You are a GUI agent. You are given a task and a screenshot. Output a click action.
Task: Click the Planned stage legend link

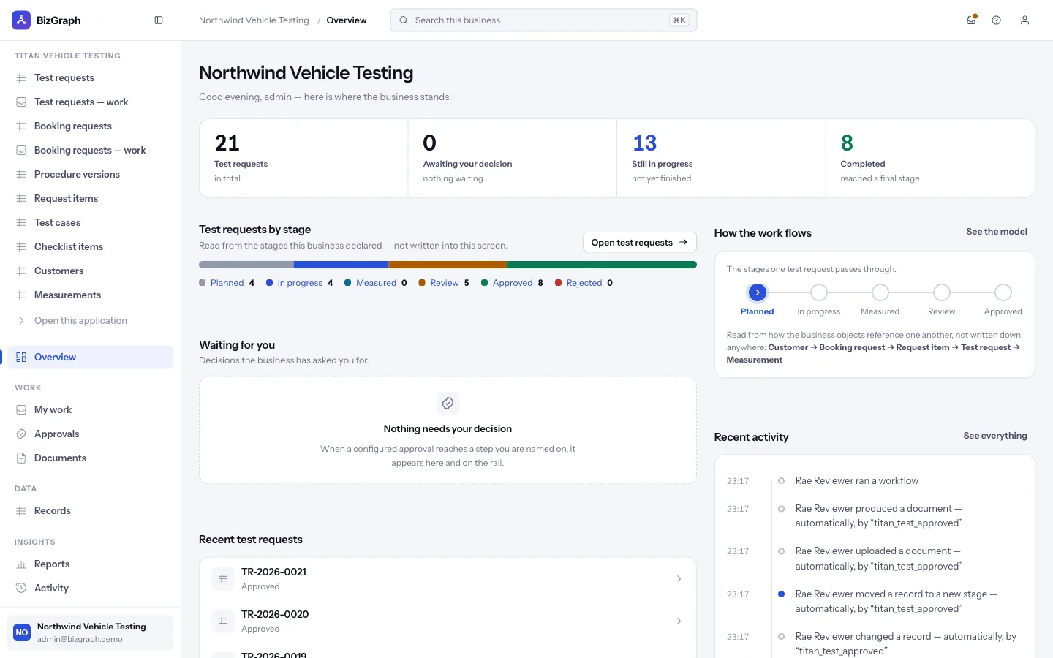(x=227, y=283)
